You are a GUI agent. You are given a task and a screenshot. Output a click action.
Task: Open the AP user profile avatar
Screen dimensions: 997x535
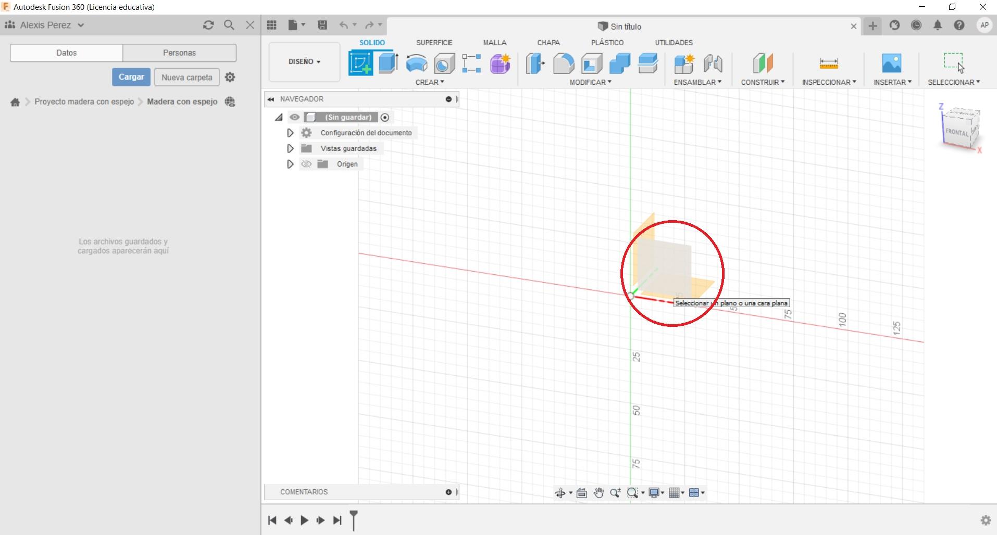984,25
